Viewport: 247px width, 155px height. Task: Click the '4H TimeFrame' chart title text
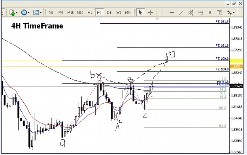pos(37,26)
